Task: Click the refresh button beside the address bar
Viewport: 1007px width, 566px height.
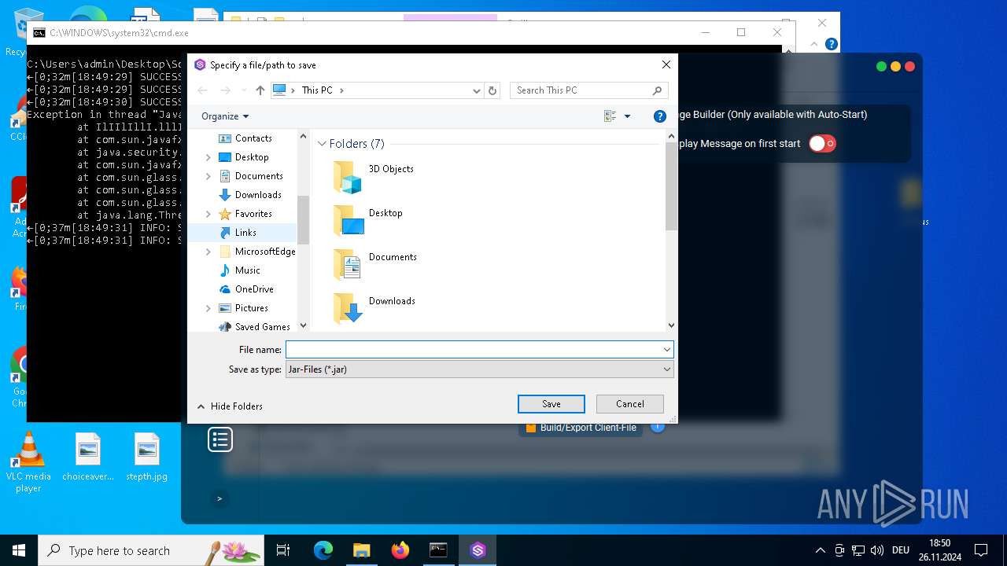Action: [x=492, y=90]
